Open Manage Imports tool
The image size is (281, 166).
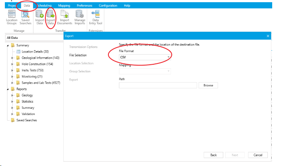coord(80,17)
